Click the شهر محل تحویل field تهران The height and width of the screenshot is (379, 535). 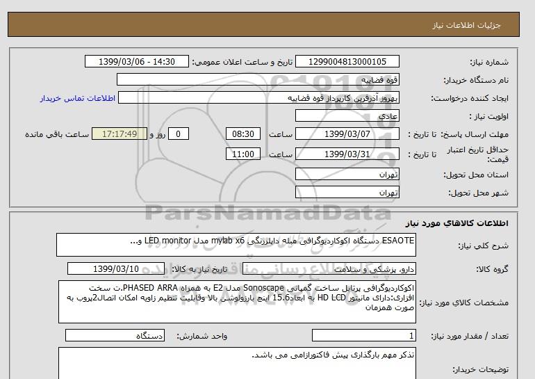347,192
